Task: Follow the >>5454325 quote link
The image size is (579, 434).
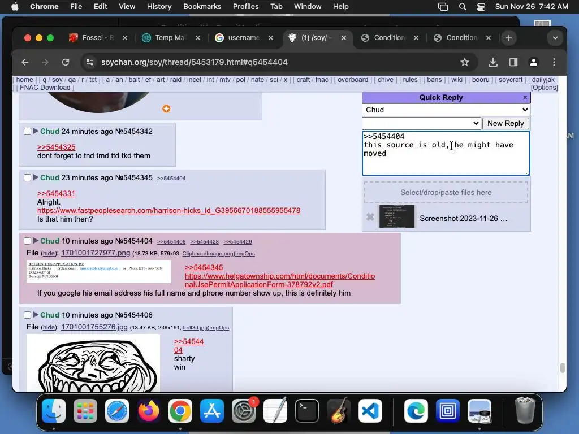Action: coord(56,147)
